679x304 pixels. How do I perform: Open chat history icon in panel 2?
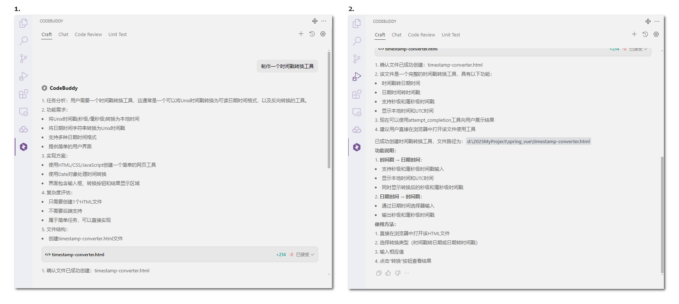(x=645, y=34)
